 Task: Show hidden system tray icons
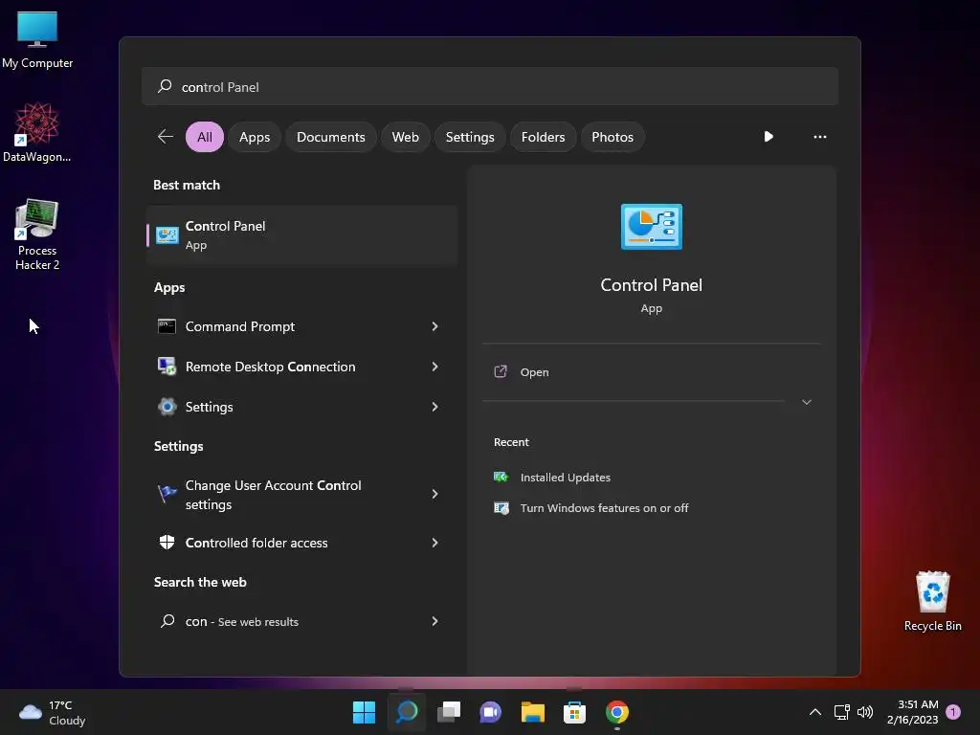click(815, 712)
